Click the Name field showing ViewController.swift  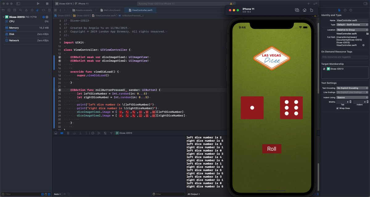[352, 20]
